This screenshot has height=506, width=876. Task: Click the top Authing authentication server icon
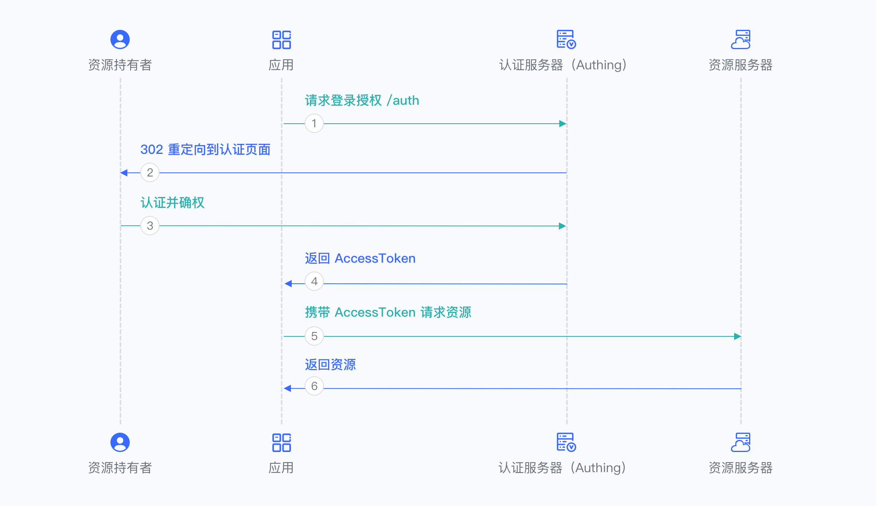[566, 39]
